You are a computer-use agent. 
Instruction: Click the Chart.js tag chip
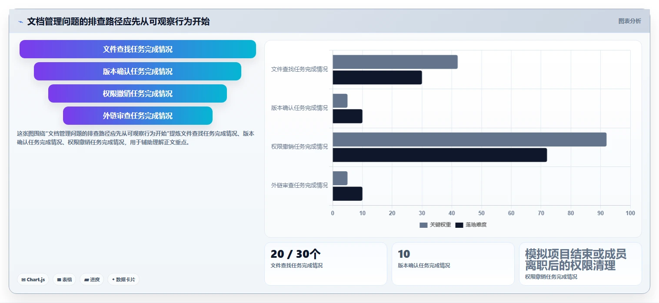[33, 280]
